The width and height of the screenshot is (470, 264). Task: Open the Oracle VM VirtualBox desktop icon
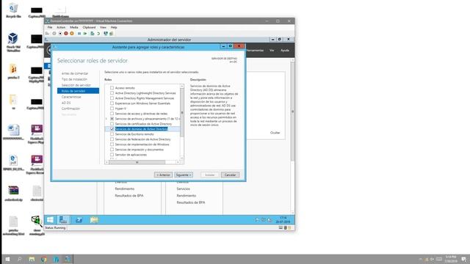click(x=13, y=42)
